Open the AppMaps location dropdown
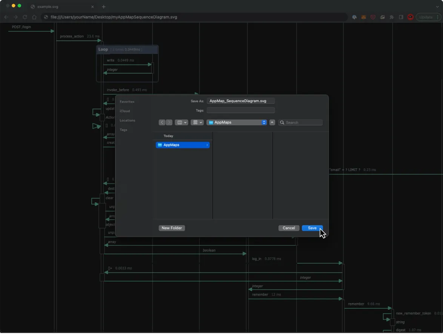 [x=237, y=122]
